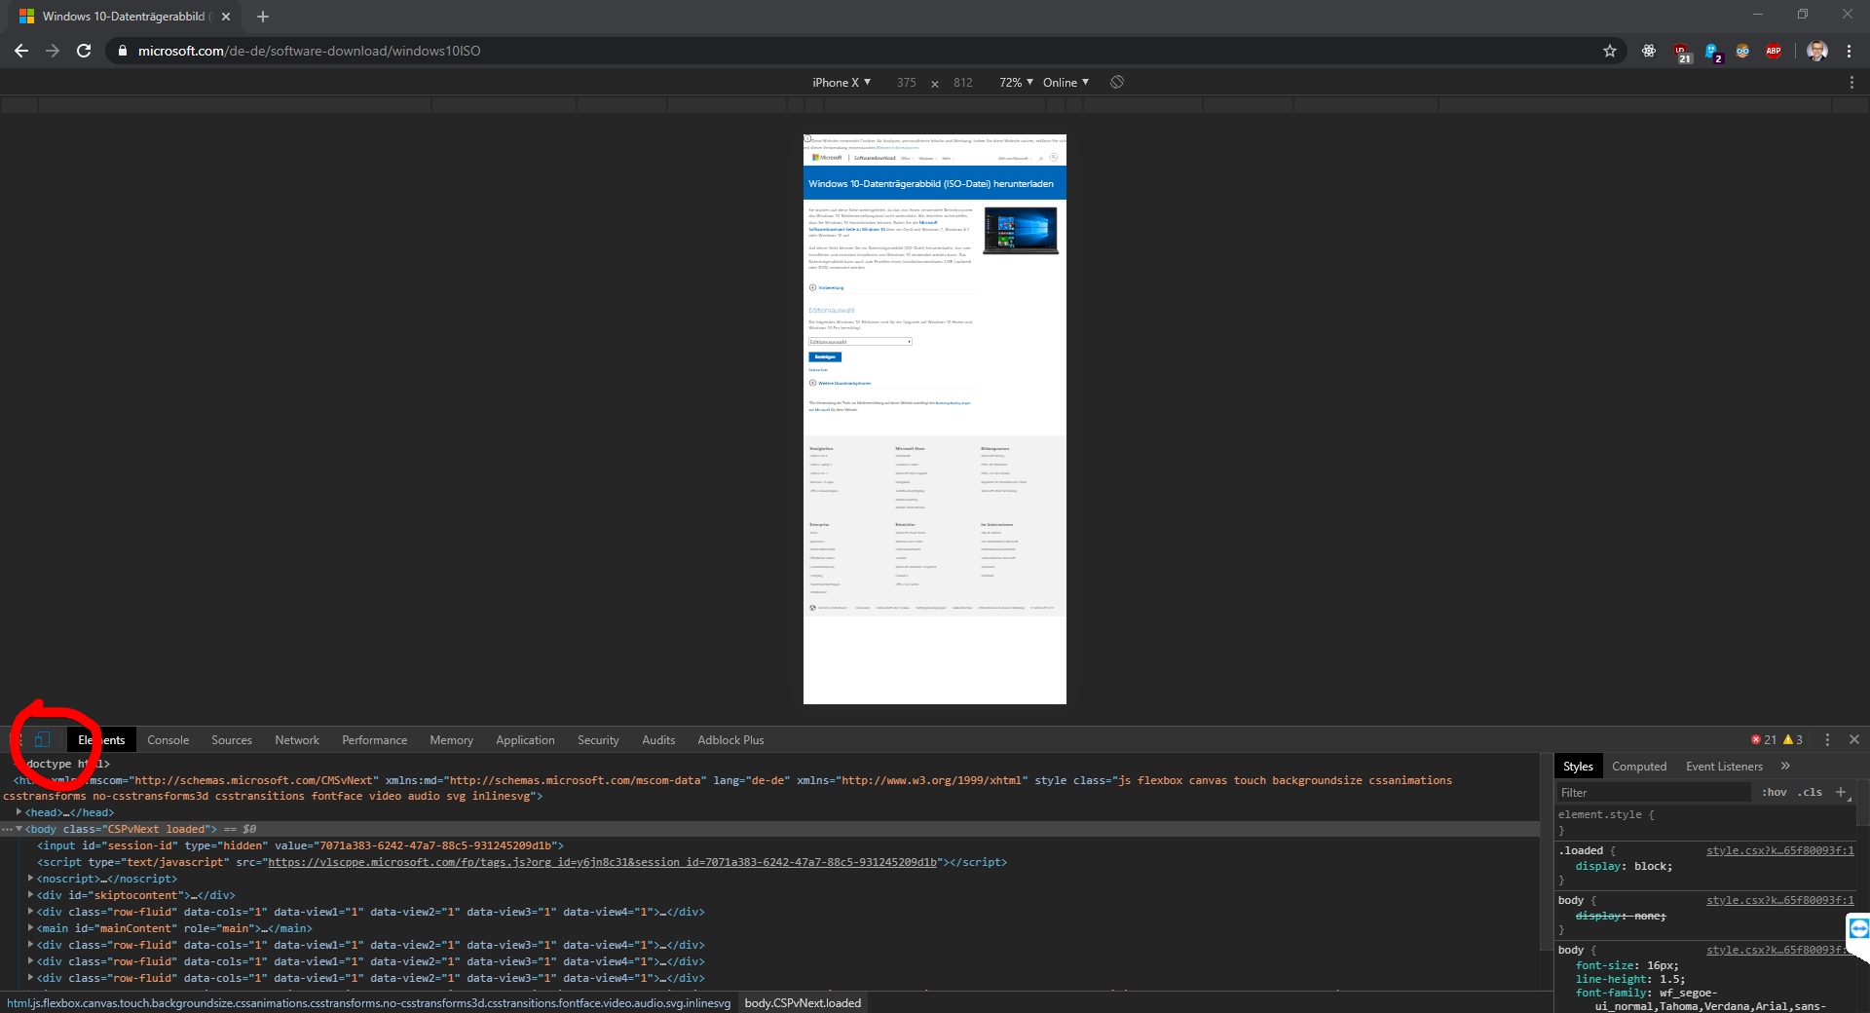Select the Styles sidebar tab
1870x1013 pixels.
pyautogui.click(x=1578, y=767)
